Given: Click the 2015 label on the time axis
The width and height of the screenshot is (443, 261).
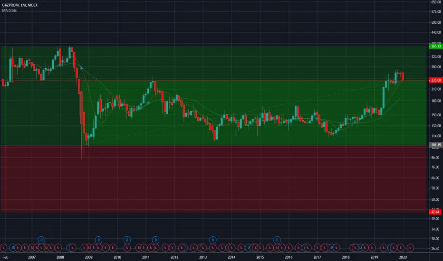Looking at the screenshot, I should pos(260,257).
